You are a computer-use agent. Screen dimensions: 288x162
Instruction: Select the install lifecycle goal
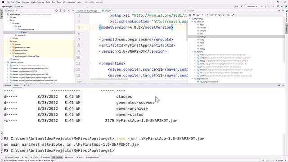pos(202,43)
